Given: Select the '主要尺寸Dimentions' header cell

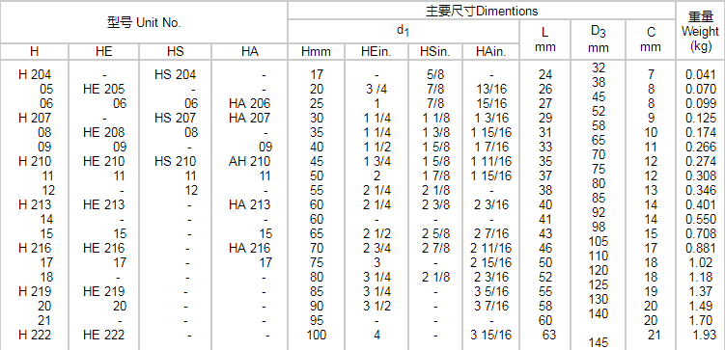Looking at the screenshot, I should pyautogui.click(x=482, y=11).
